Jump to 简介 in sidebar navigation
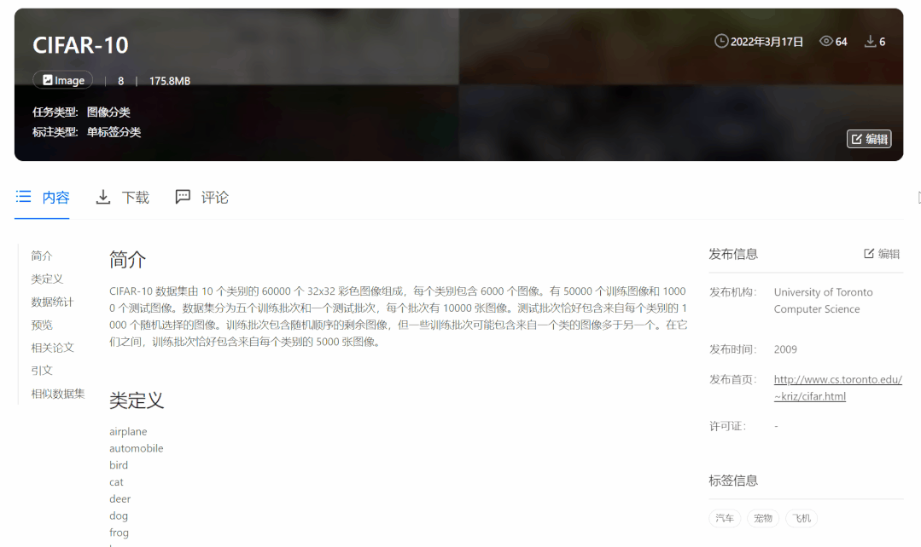Viewport: 921px width, 547px height. click(x=42, y=256)
